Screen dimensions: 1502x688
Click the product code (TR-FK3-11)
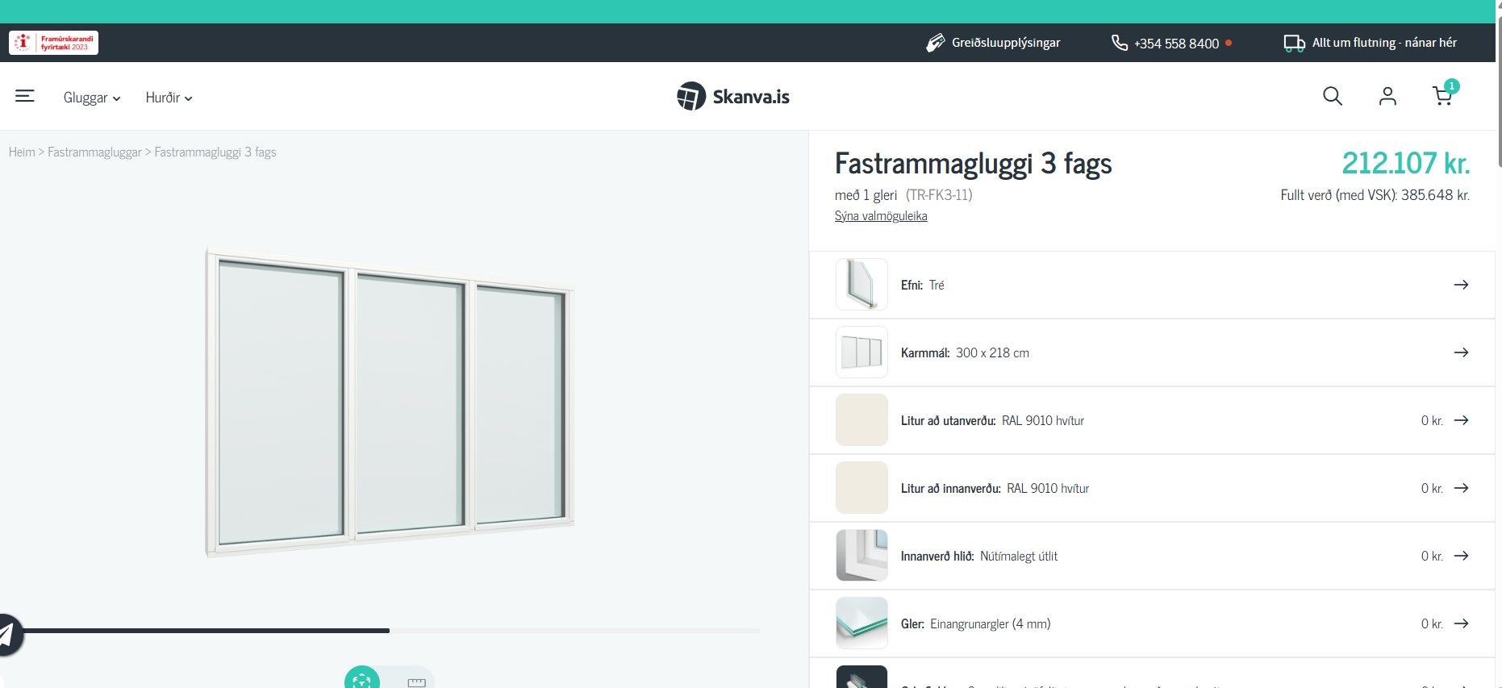939,195
